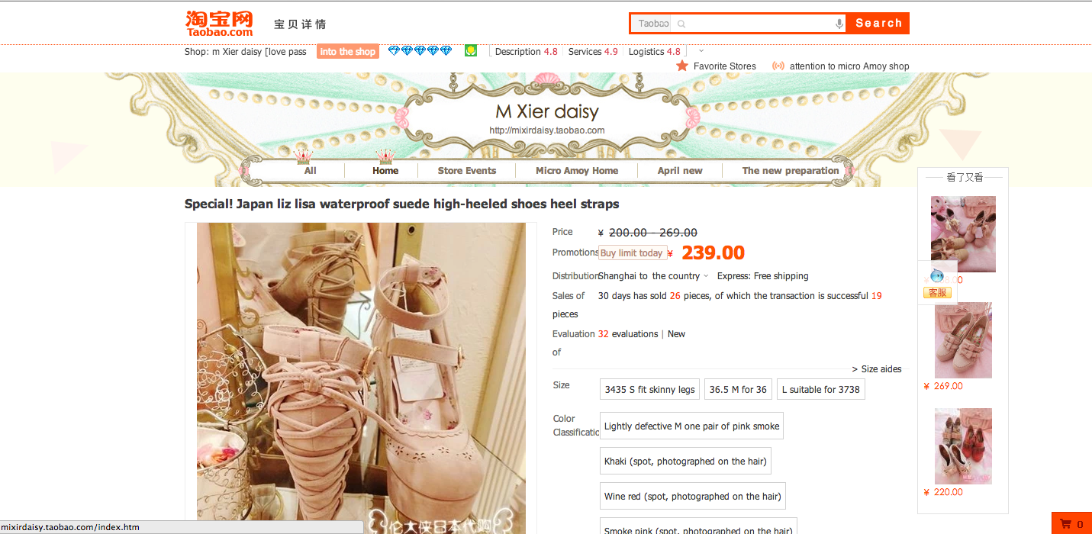Expand the shop ratings arrow after Logistics
Viewport: 1092px width, 534px height.
pos(701,51)
